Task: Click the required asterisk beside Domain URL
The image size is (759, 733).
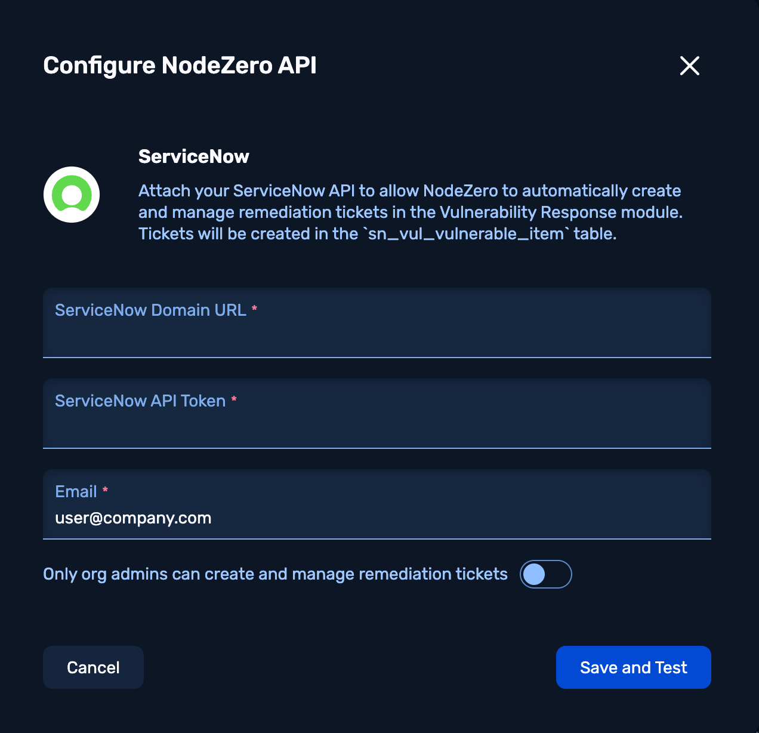Action: (x=254, y=309)
